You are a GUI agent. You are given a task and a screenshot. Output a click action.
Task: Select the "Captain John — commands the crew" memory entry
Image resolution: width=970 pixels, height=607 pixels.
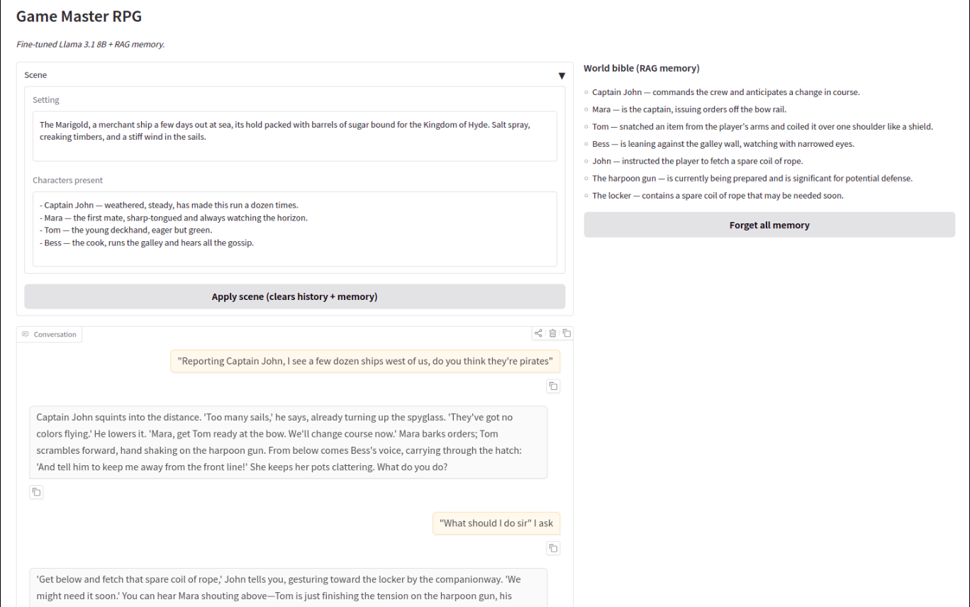pos(725,92)
